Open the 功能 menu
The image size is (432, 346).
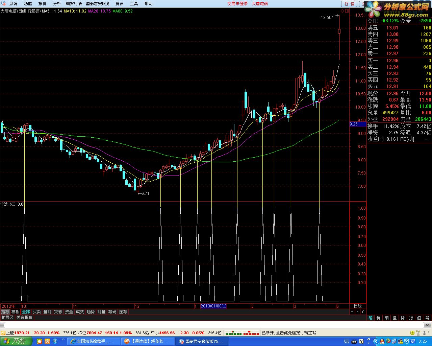[x=28, y=4]
